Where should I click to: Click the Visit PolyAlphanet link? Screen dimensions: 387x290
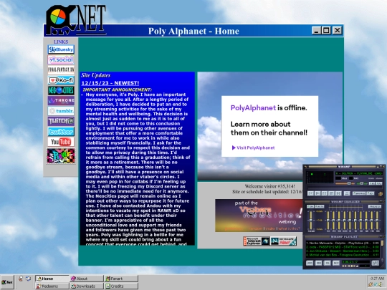coord(253,148)
